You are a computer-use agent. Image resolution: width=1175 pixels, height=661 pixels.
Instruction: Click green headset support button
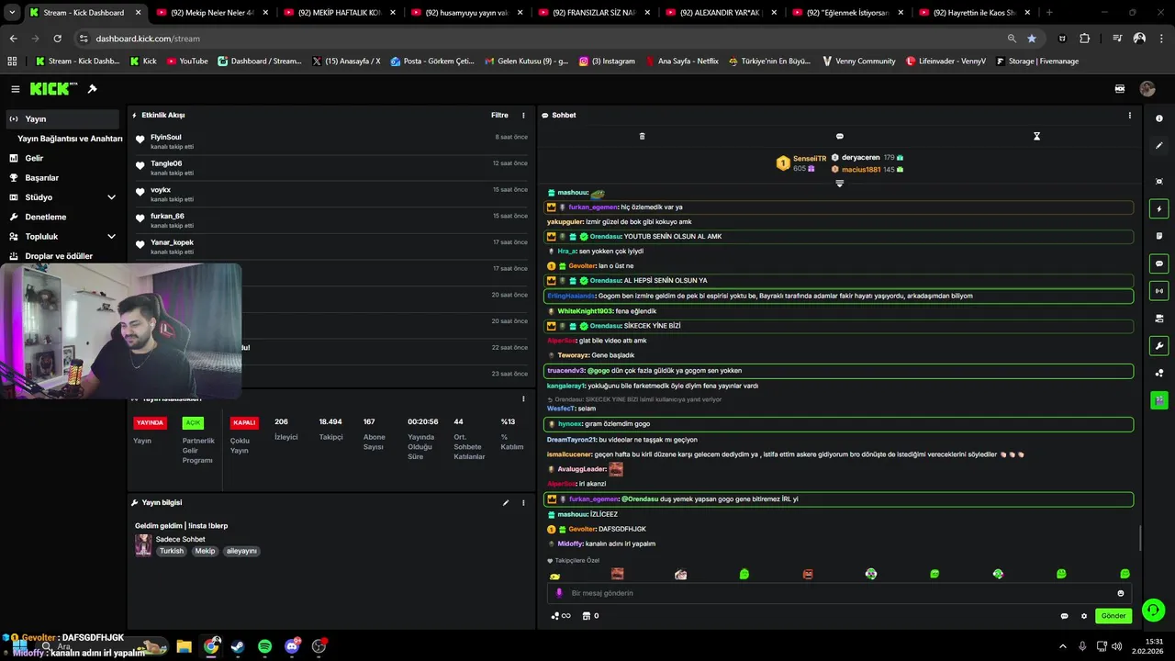click(x=1153, y=610)
